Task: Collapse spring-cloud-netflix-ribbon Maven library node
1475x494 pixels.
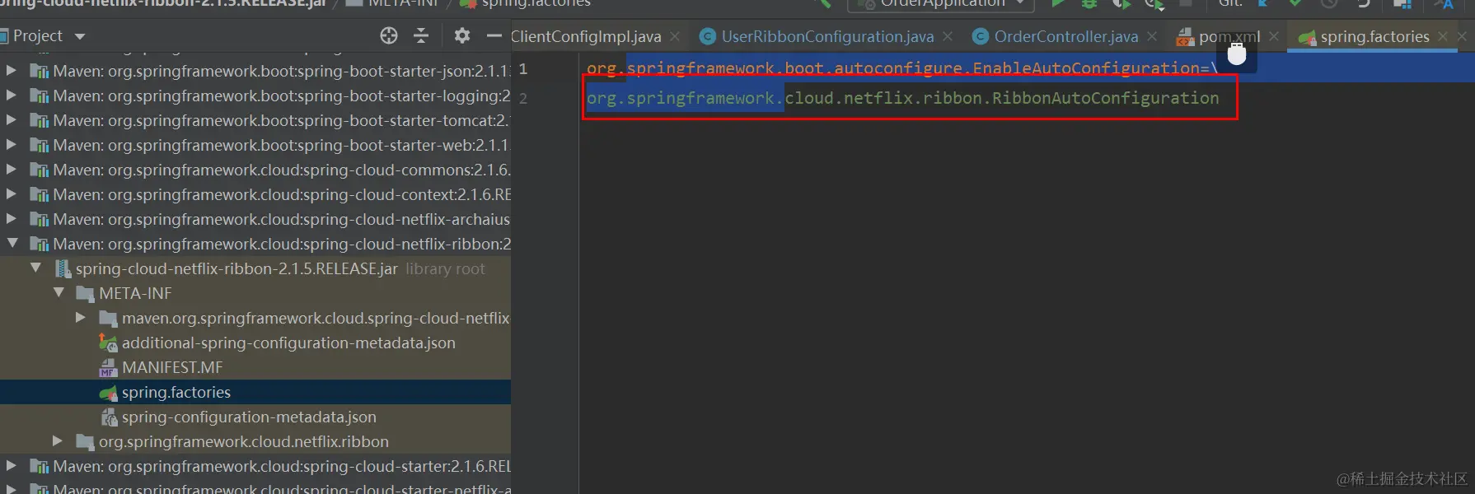Action: coord(12,244)
